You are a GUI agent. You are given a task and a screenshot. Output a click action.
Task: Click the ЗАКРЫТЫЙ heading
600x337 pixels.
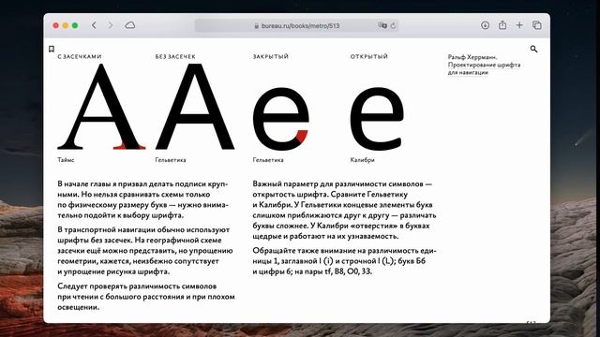(271, 56)
